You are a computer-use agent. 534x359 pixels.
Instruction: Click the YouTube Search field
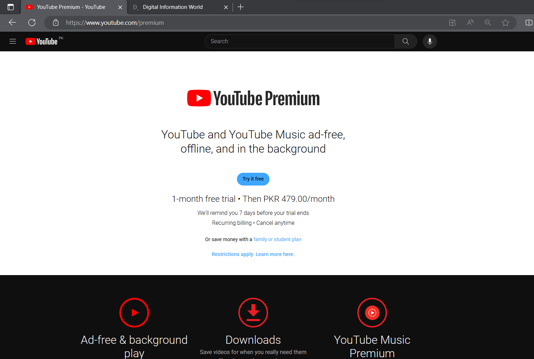pyautogui.click(x=300, y=41)
